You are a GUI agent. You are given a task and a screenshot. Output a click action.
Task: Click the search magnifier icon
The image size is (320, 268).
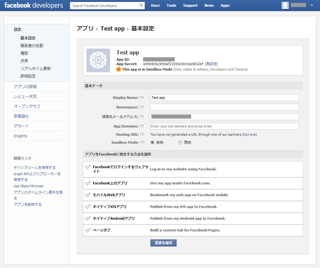tap(141, 5)
